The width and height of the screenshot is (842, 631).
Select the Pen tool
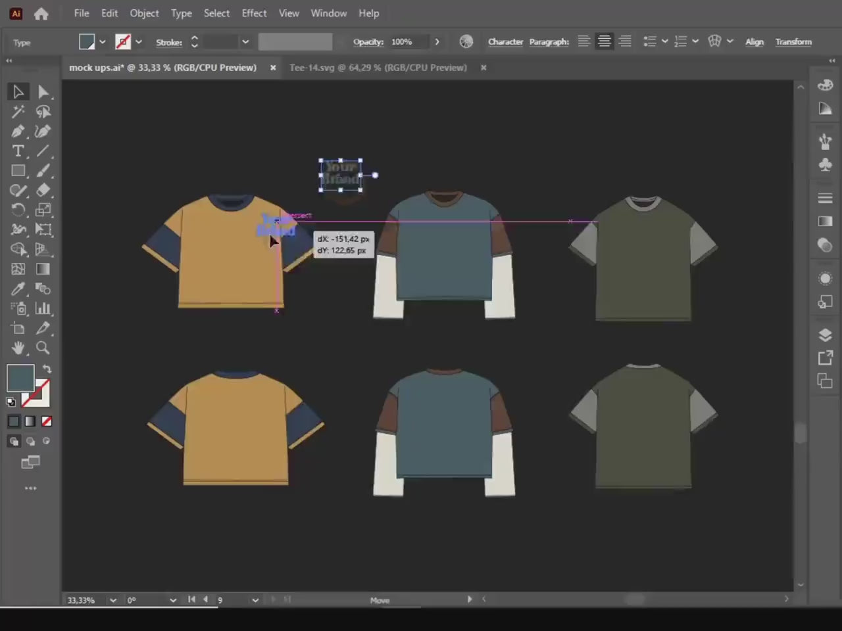[18, 131]
